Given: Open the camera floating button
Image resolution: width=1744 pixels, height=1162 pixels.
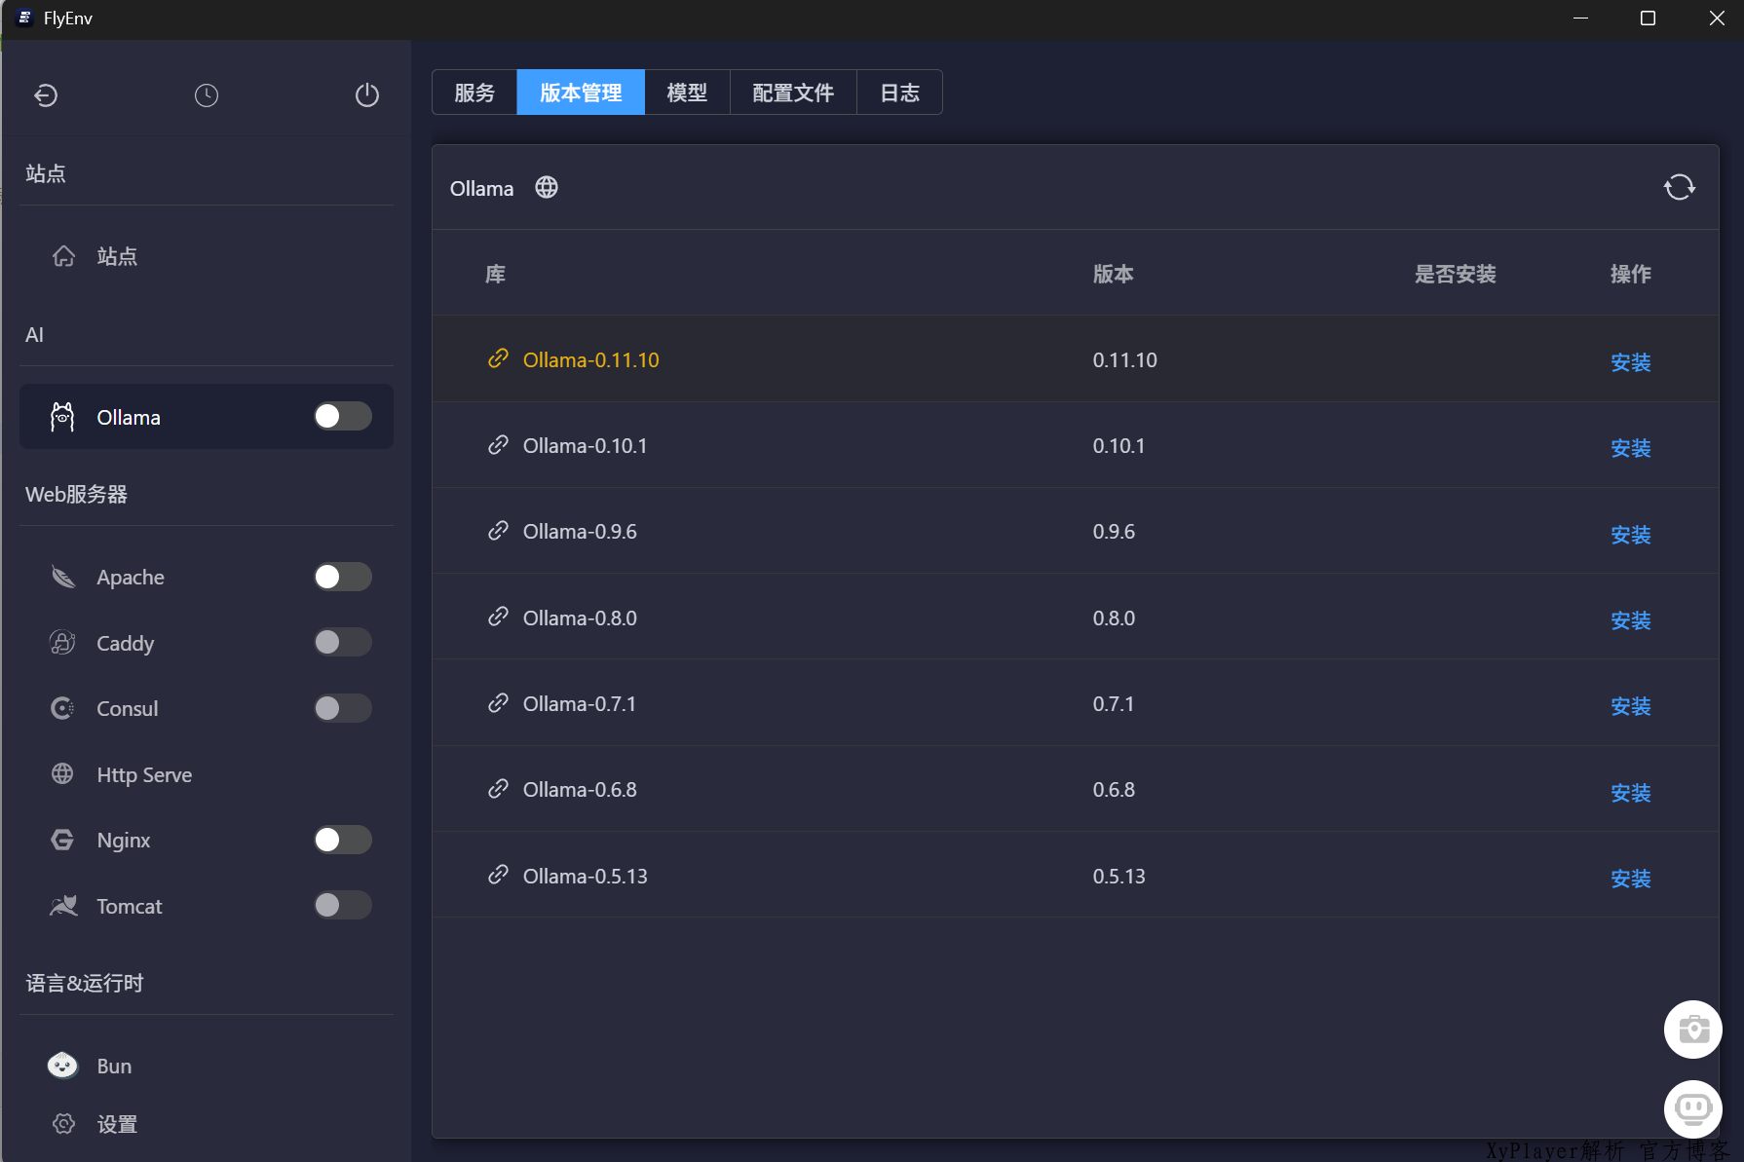Looking at the screenshot, I should click(1692, 1030).
